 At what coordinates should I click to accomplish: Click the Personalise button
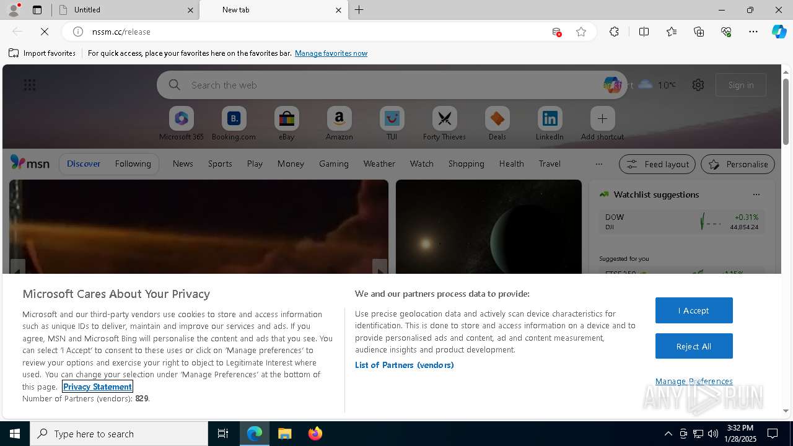click(x=738, y=164)
